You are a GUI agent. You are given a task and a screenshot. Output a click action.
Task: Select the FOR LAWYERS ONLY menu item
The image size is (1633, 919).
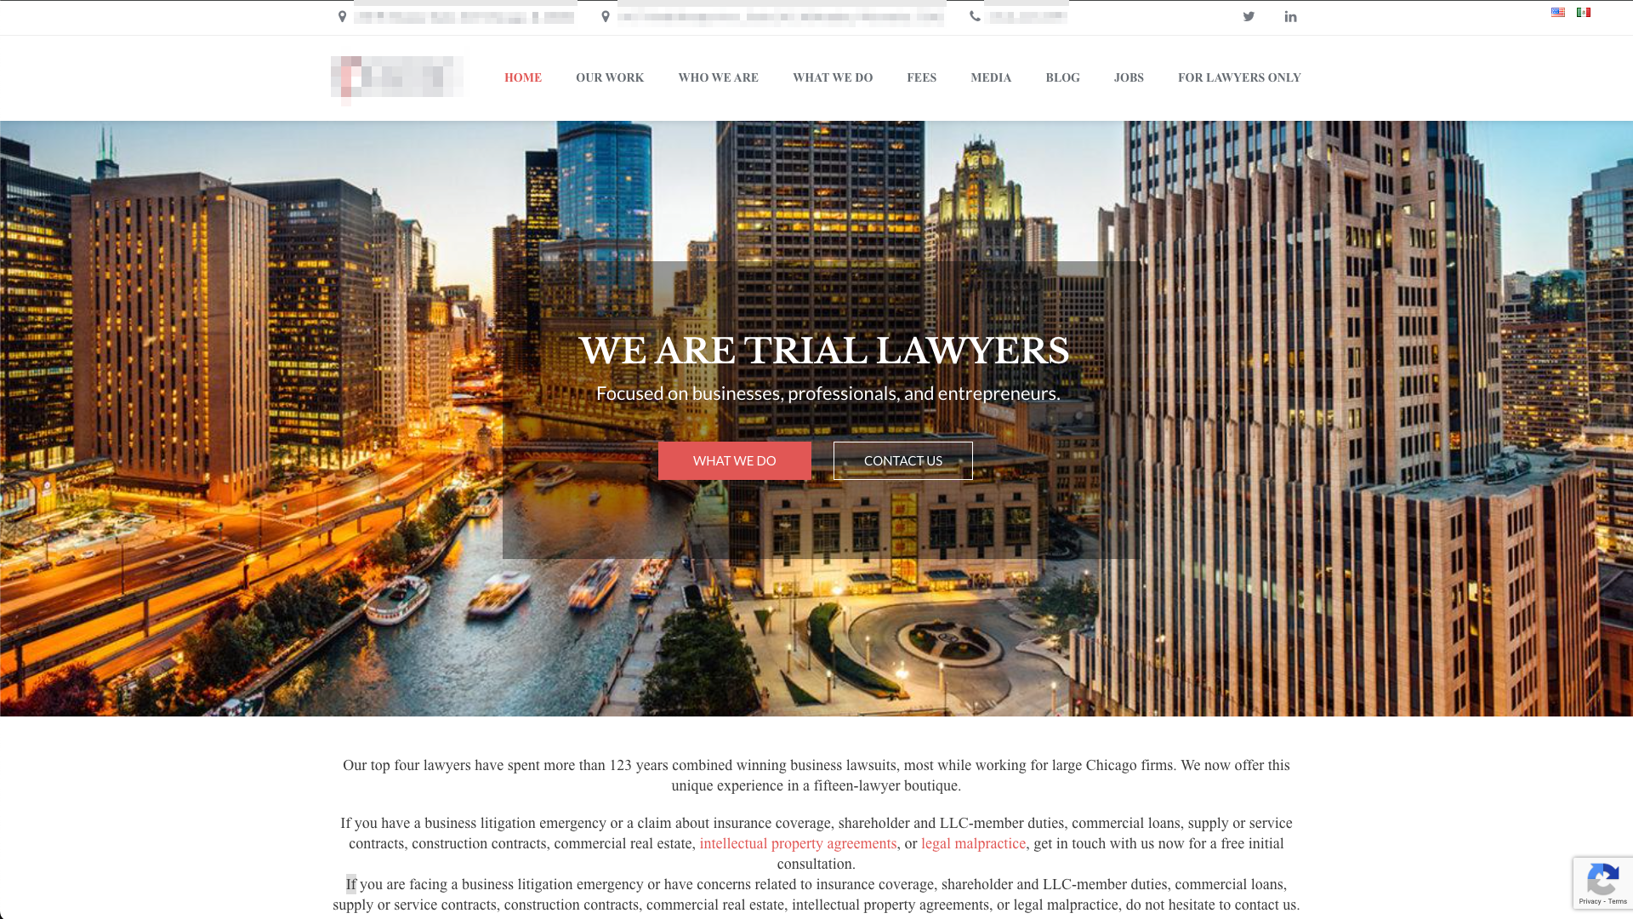(x=1238, y=77)
